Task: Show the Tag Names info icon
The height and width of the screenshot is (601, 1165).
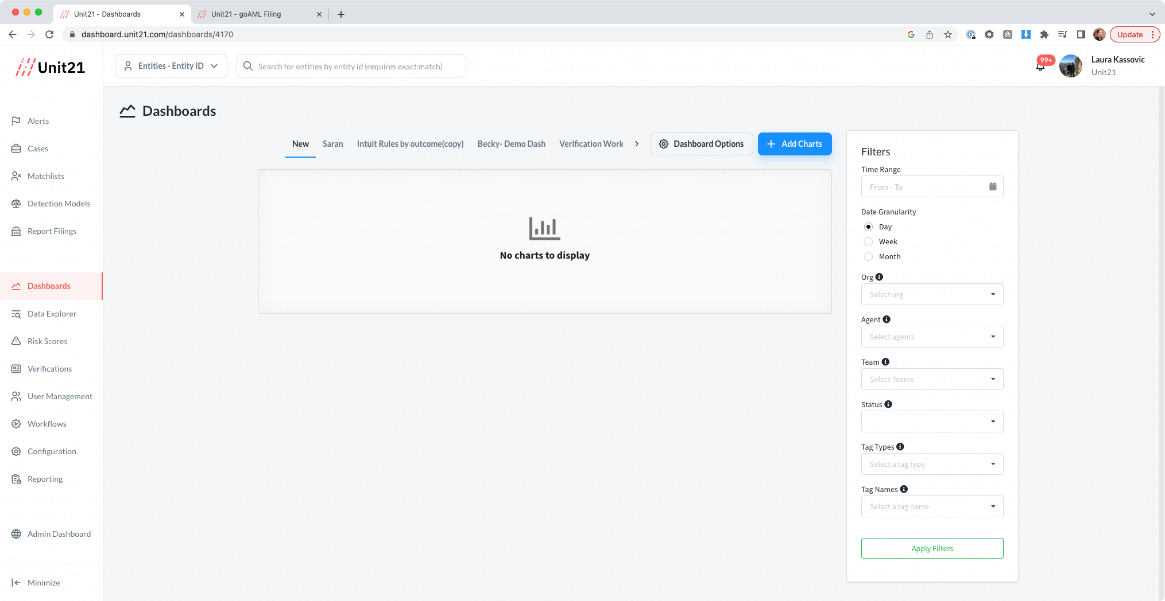Action: 904,489
